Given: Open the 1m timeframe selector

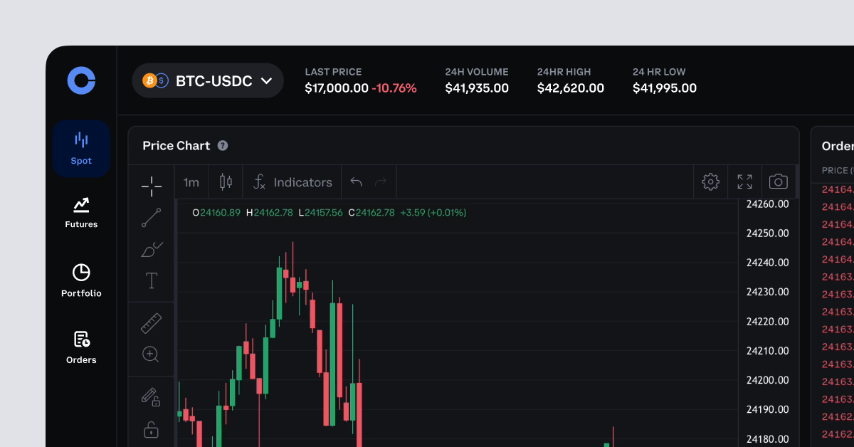Looking at the screenshot, I should pos(190,182).
